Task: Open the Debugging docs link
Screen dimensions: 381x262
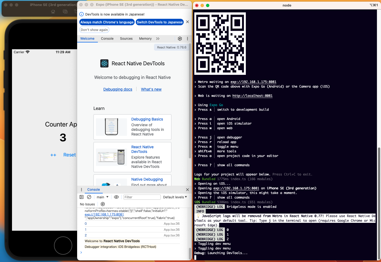Action: point(118,89)
